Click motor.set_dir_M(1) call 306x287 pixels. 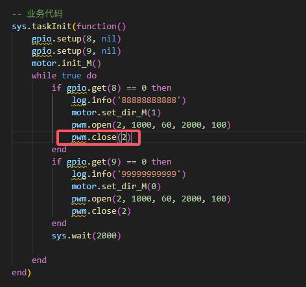(x=116, y=113)
